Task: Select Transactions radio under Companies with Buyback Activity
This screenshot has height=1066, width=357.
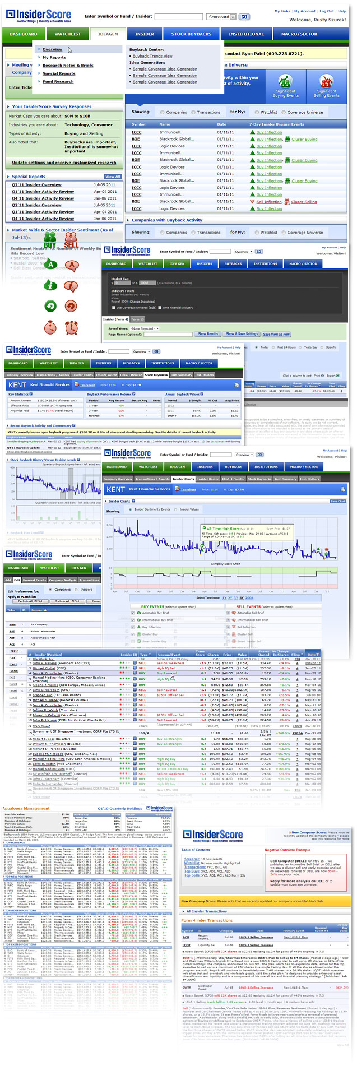Action: (x=193, y=232)
